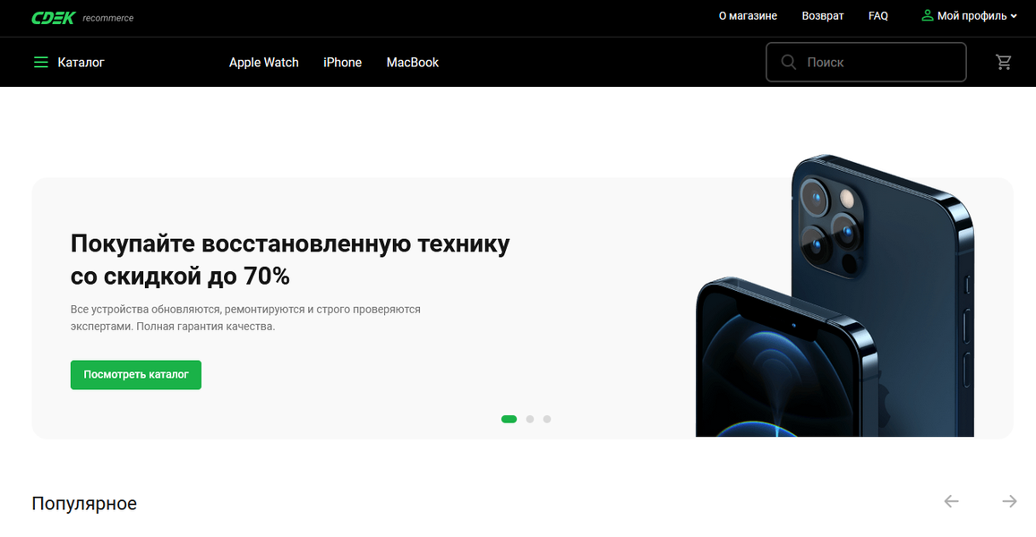Open the Каталог hamburger menu icon
This screenshot has height=537, width=1036.
pos(41,62)
